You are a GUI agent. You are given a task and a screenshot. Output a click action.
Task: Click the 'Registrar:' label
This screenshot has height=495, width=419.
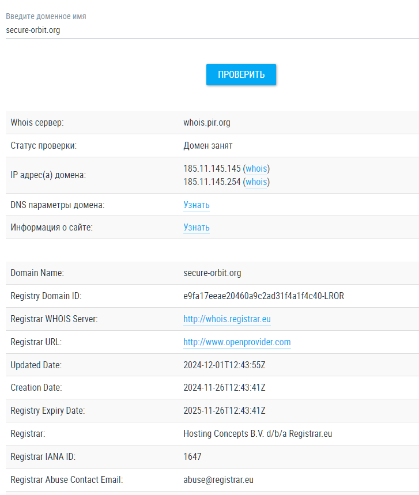28,433
